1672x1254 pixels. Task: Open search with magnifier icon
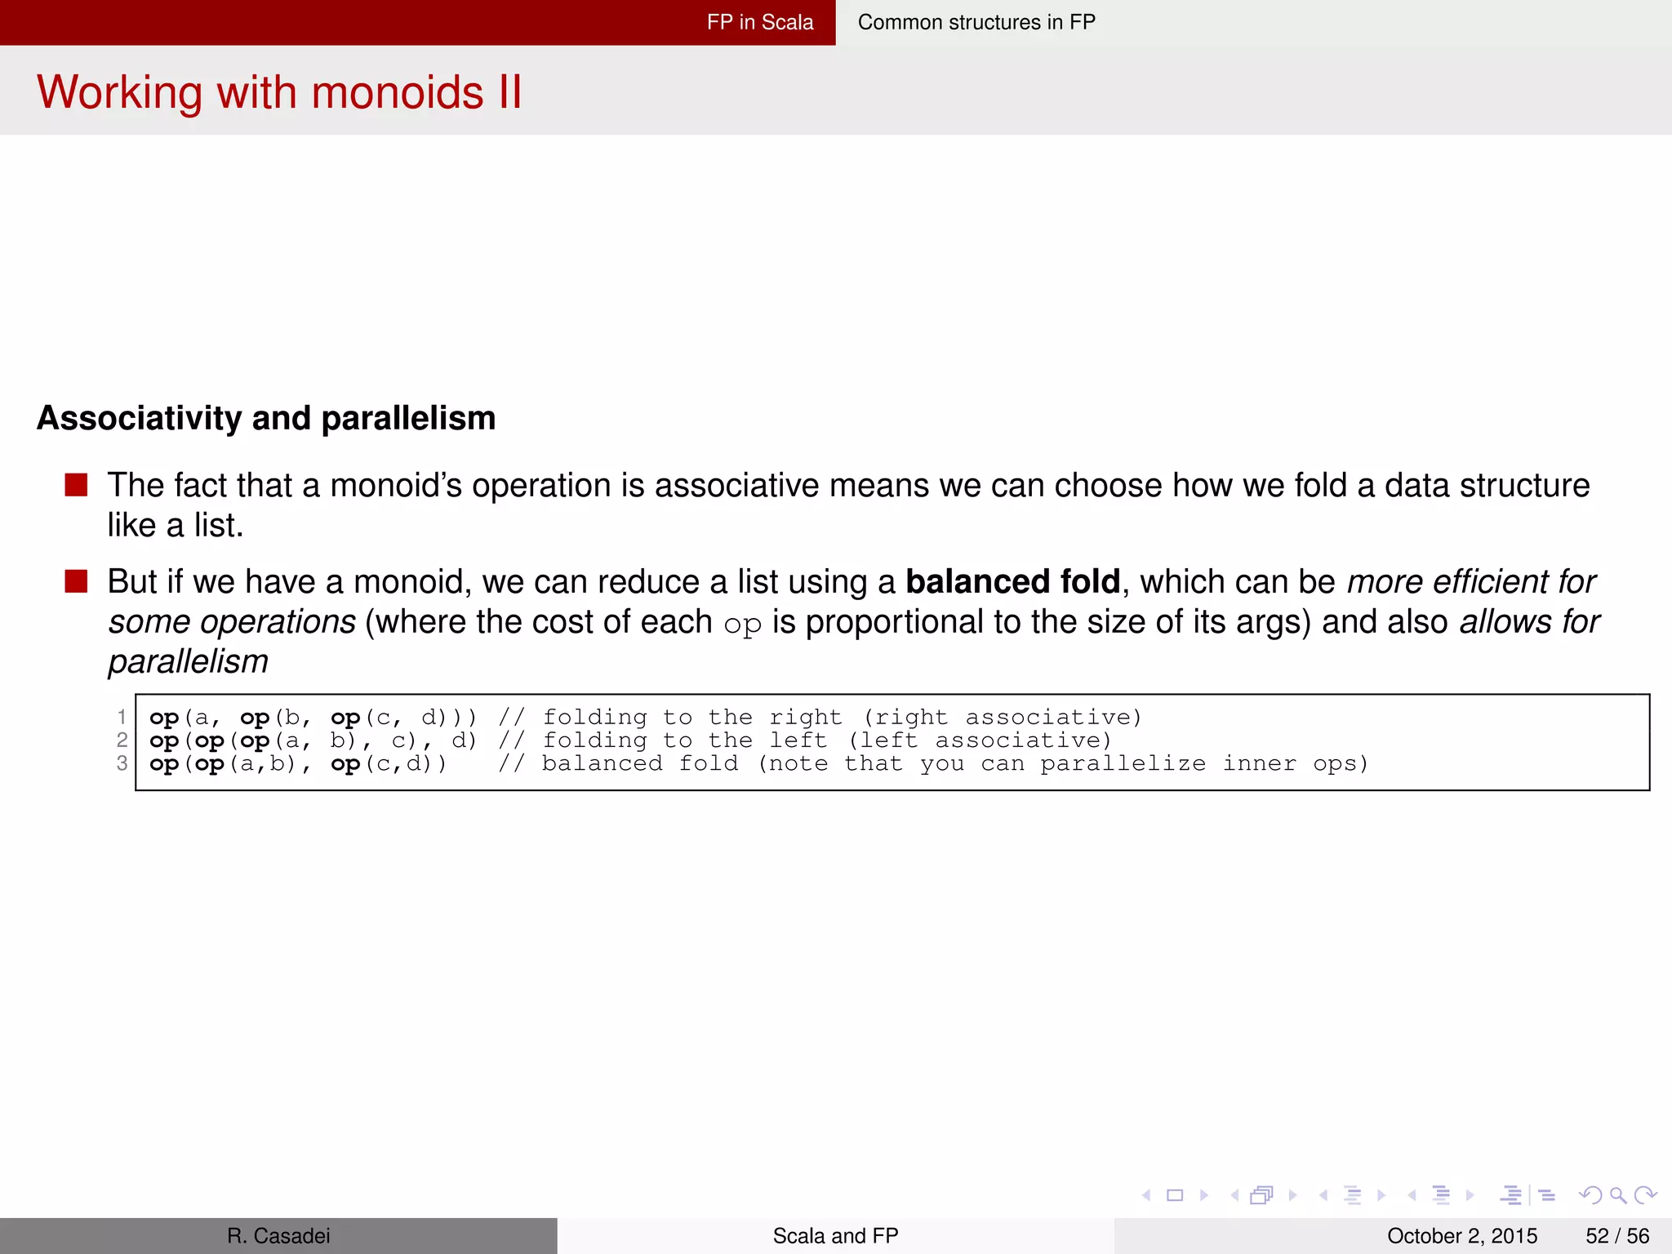(x=1618, y=1196)
